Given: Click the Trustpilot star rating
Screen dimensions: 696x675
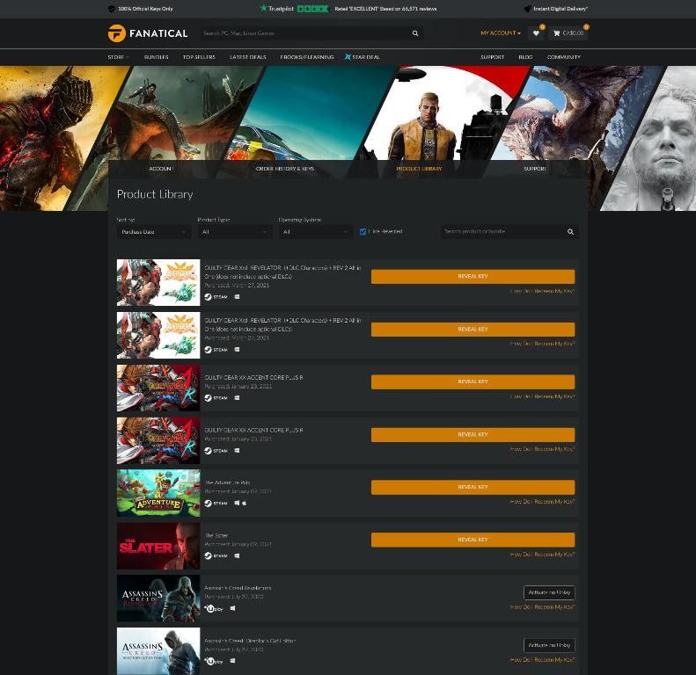Looking at the screenshot, I should tap(312, 9).
